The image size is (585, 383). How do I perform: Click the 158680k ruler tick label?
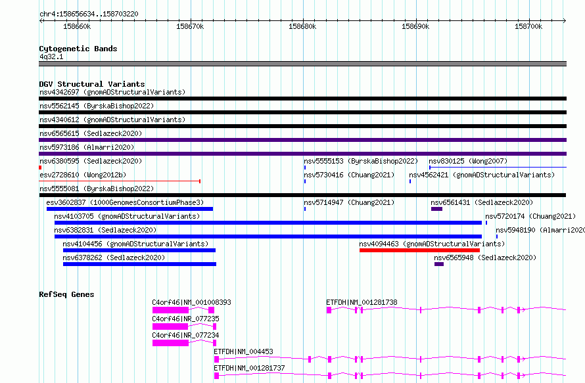pyautogui.click(x=302, y=26)
